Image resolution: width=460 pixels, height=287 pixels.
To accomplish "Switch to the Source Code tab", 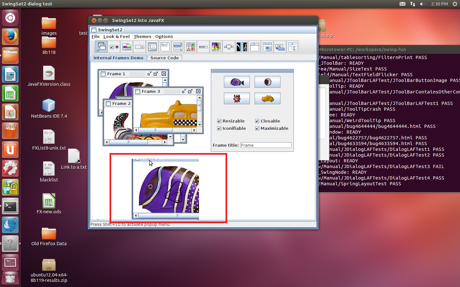I will 165,58.
